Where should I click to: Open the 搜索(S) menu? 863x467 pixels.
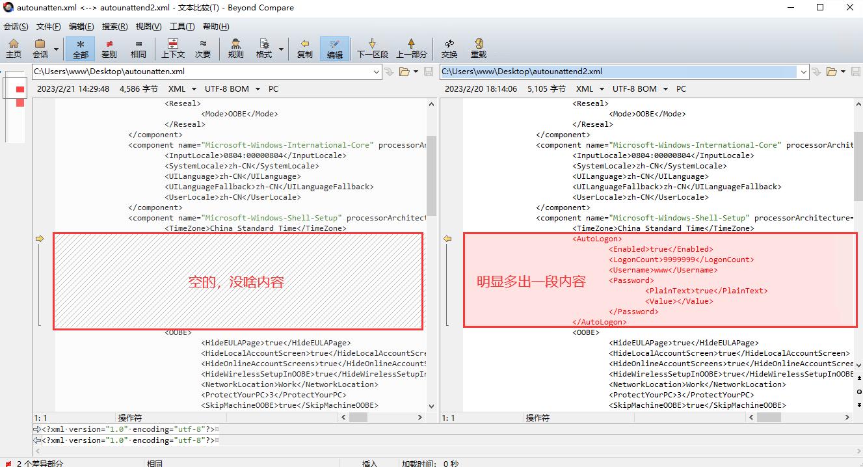(114, 27)
